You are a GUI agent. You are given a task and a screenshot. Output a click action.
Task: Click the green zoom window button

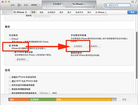(x=9, y=2)
